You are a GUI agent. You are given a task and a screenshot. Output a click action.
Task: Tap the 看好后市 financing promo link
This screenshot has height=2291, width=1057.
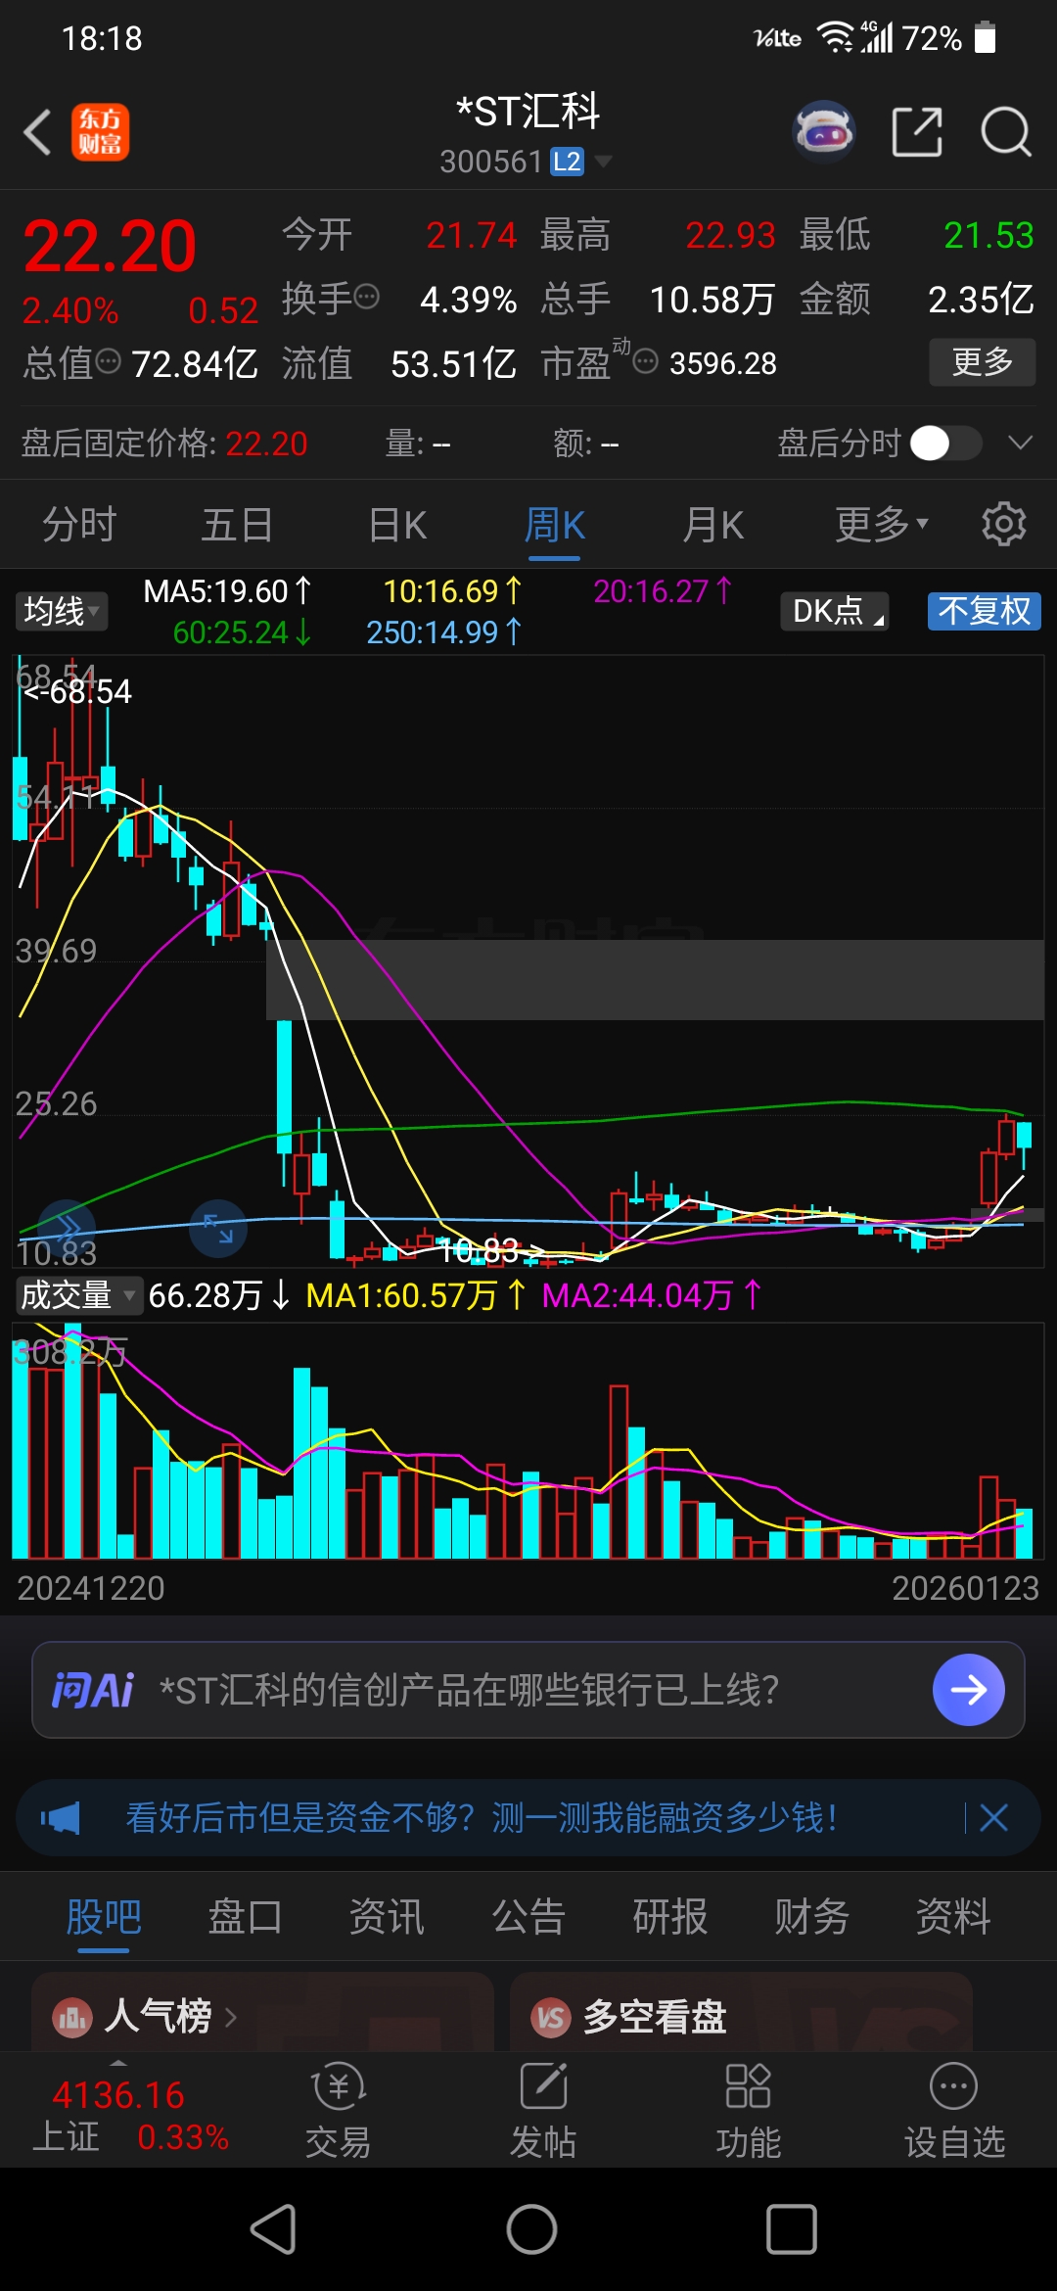pyautogui.click(x=482, y=1818)
